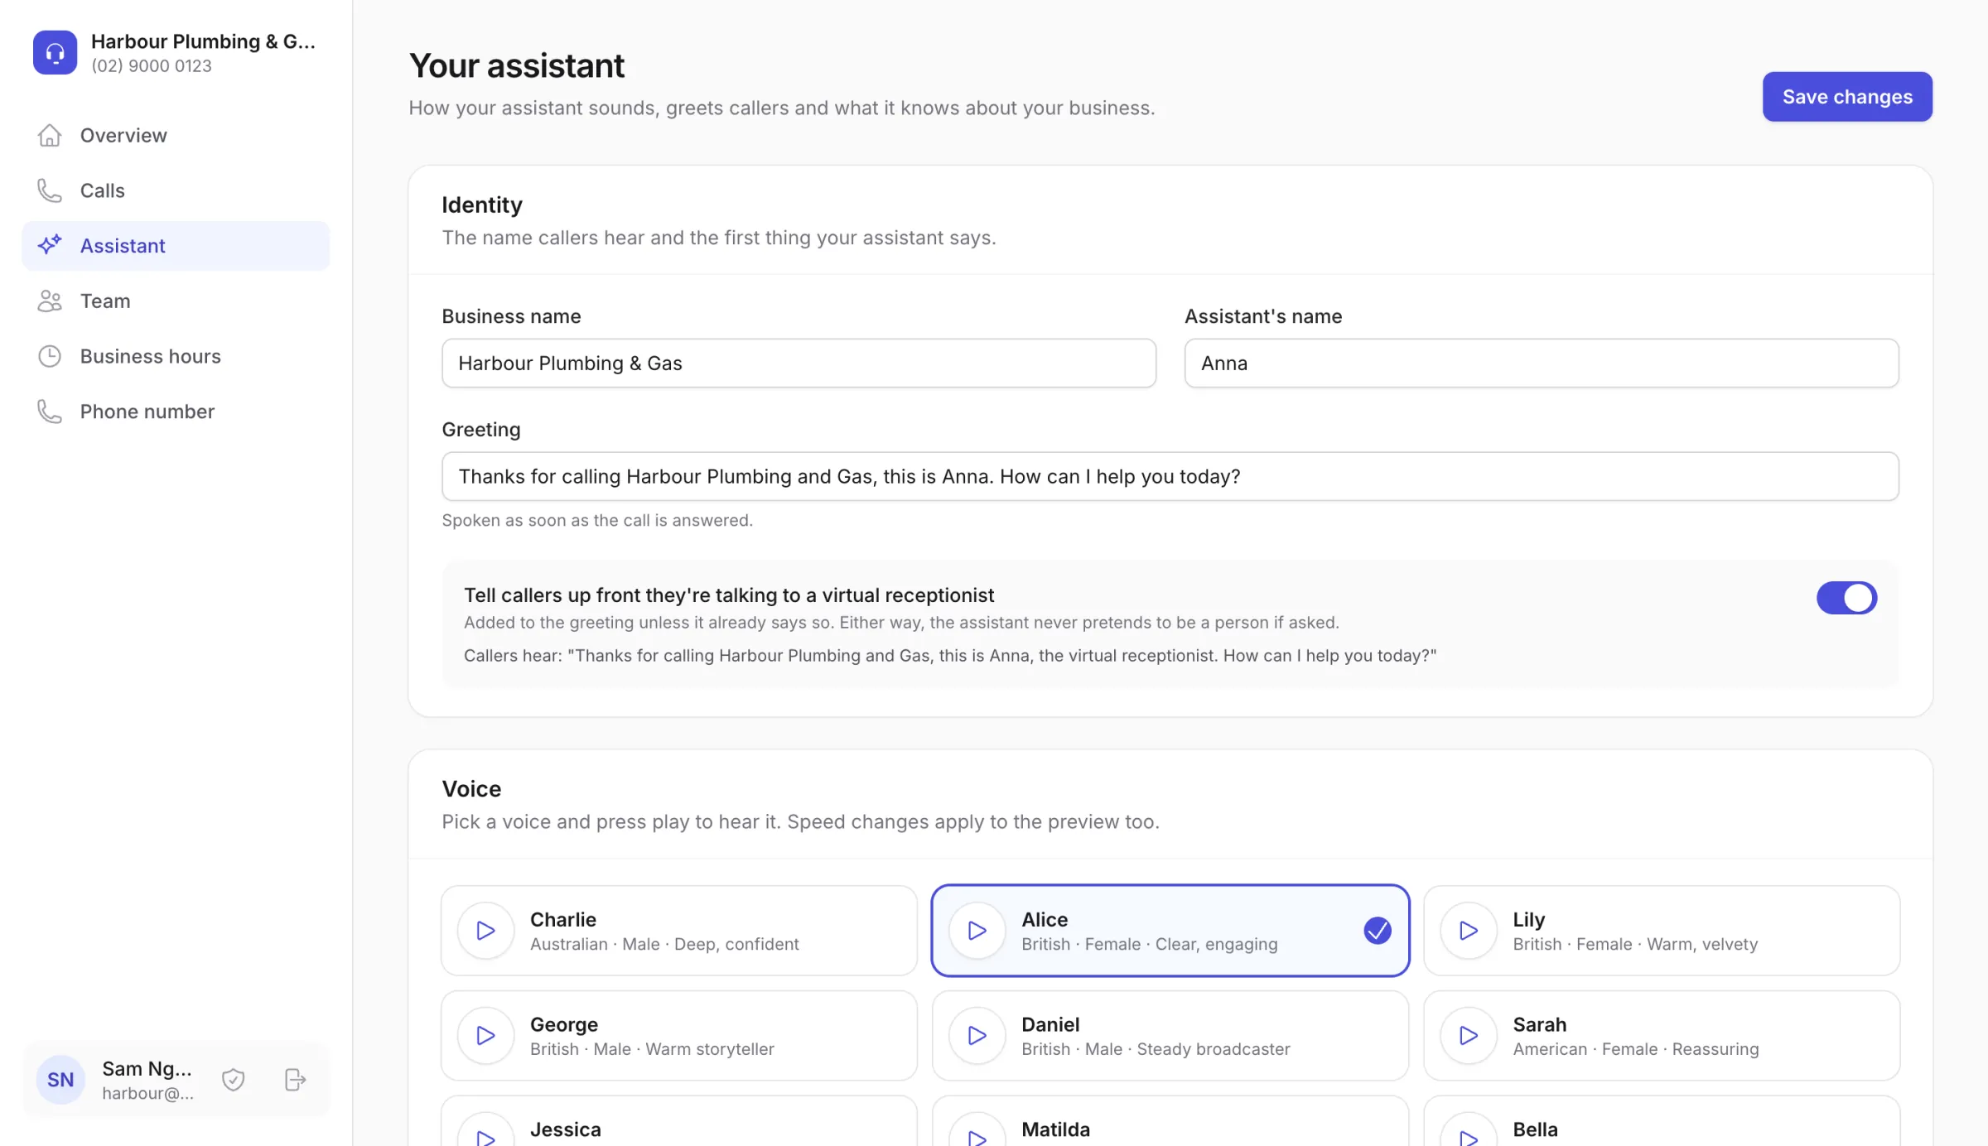Click the Sam Ng... account name
Viewport: 1988px width, 1146px height.
click(x=147, y=1069)
